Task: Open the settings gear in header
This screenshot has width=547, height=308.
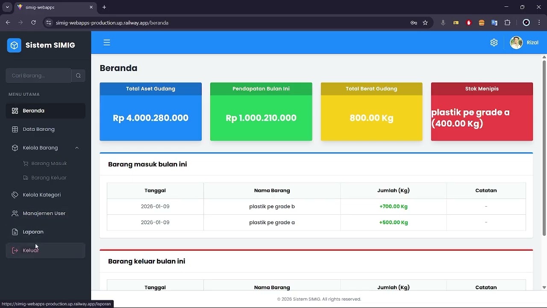Action: [494, 42]
